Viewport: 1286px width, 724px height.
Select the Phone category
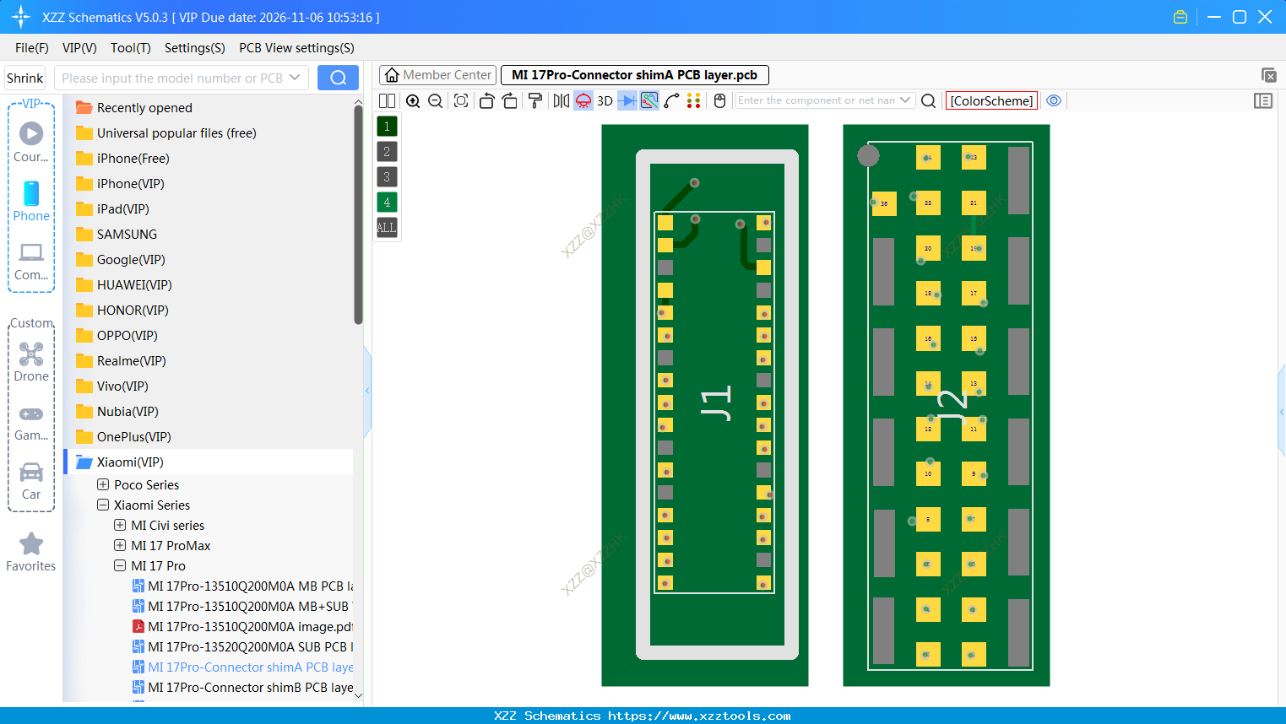click(31, 202)
